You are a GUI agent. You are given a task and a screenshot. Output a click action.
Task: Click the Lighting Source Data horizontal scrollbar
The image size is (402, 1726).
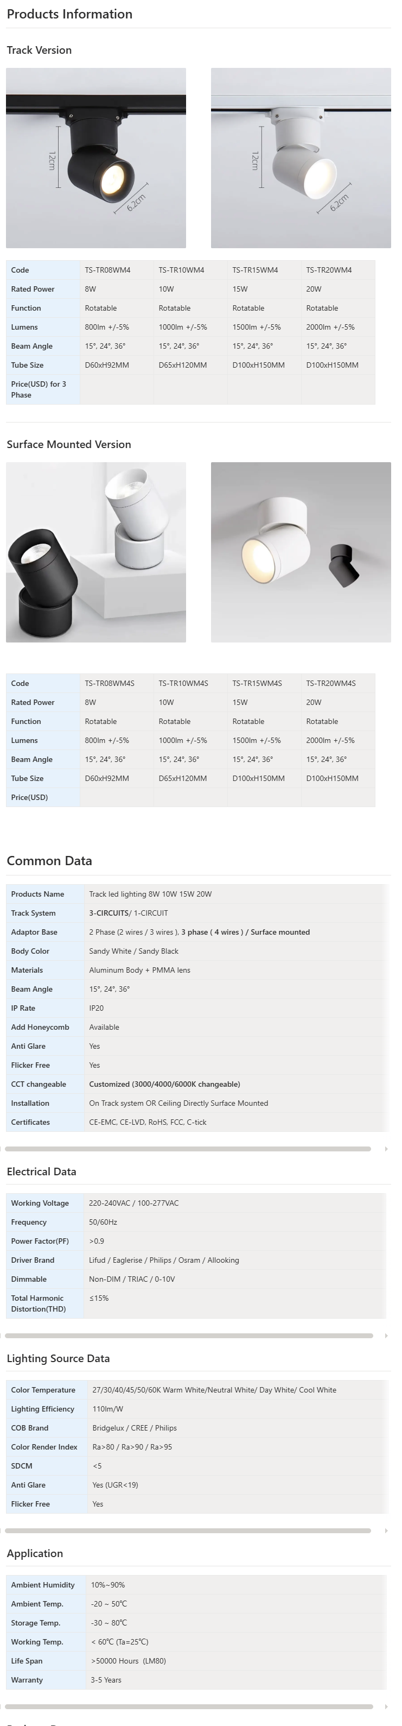pyautogui.click(x=188, y=1531)
